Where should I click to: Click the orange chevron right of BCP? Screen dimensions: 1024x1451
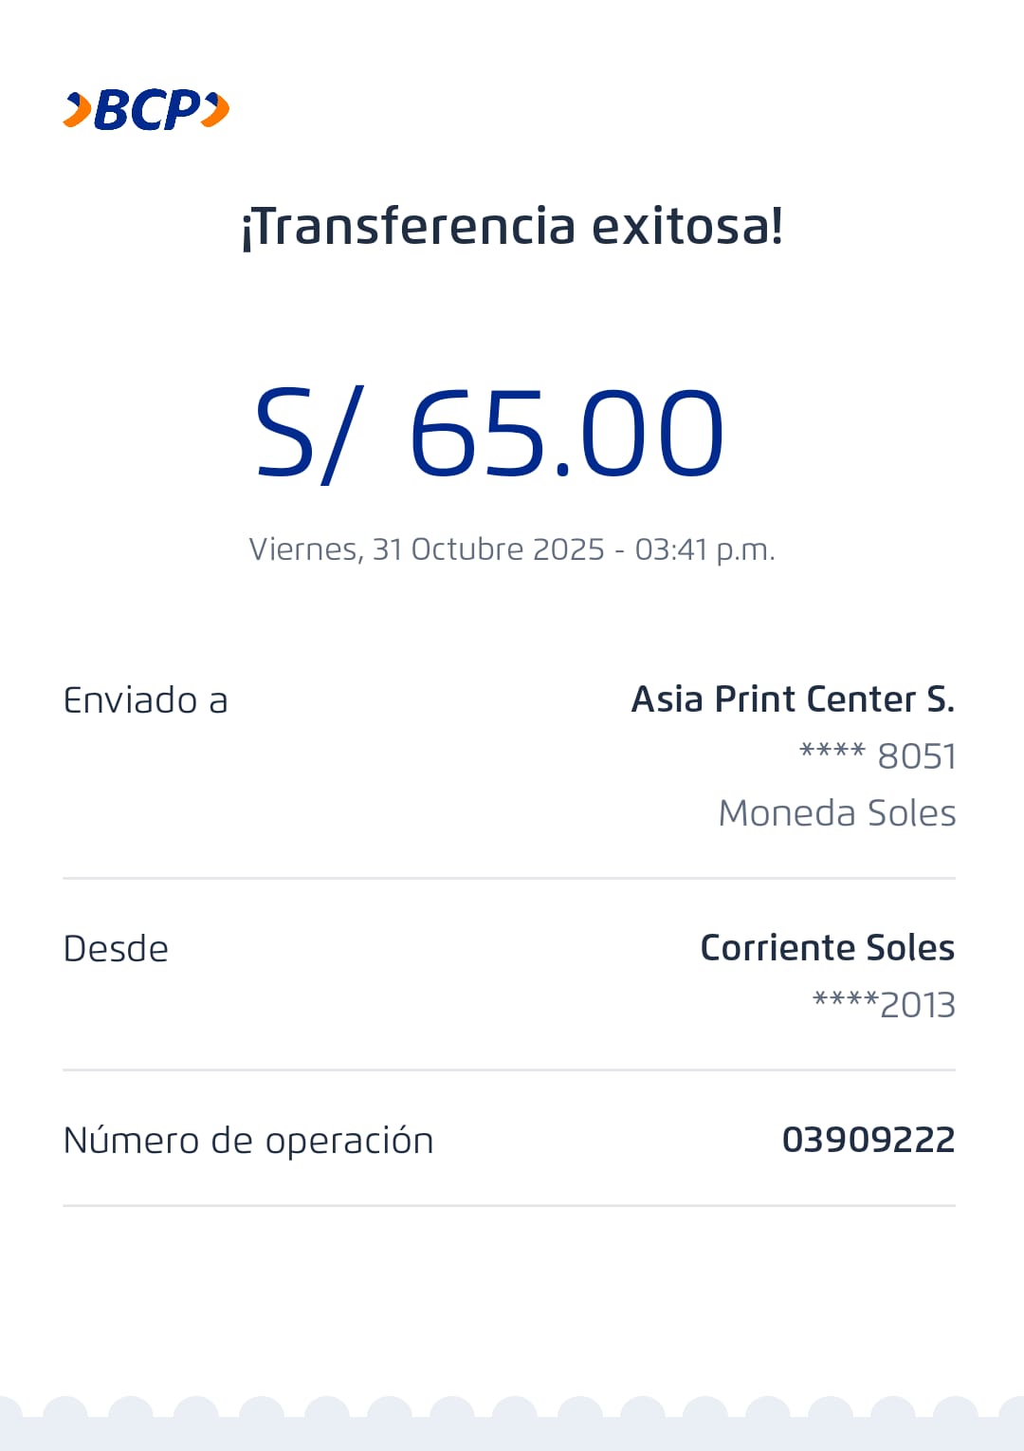[217, 110]
